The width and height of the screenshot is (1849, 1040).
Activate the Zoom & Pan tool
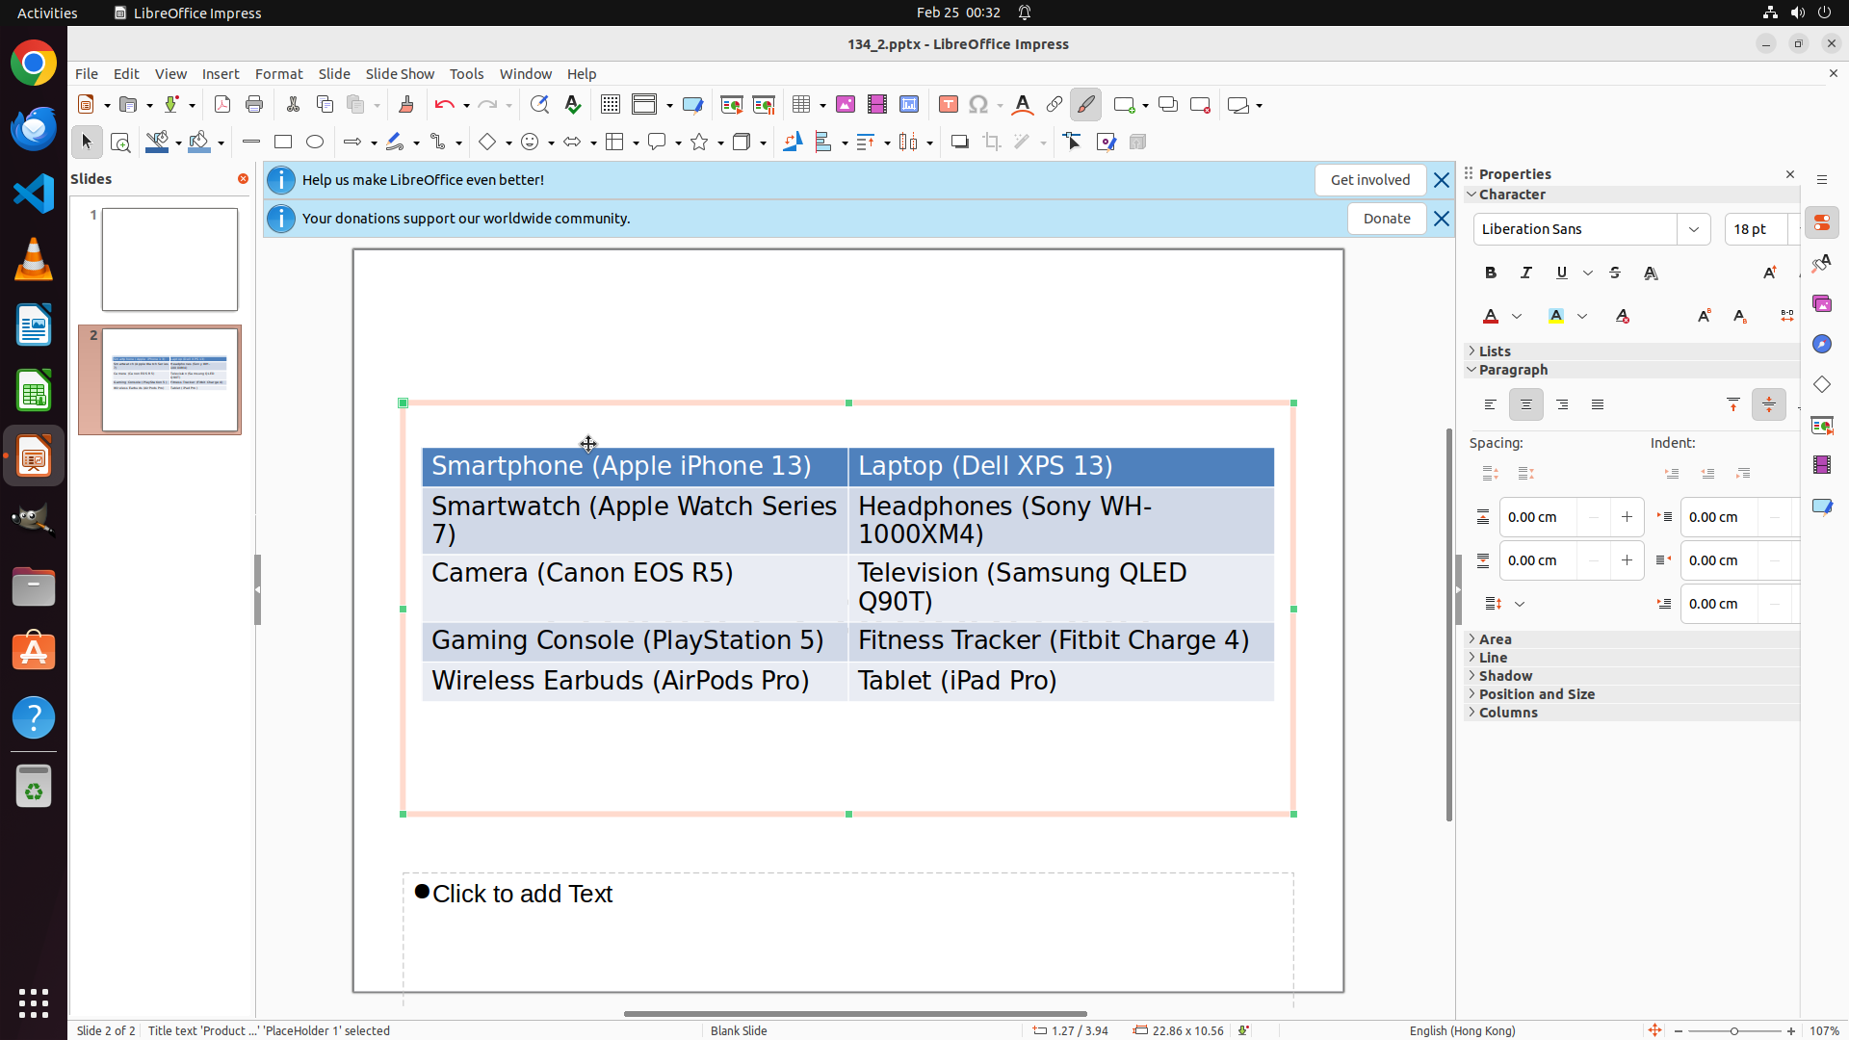click(120, 143)
